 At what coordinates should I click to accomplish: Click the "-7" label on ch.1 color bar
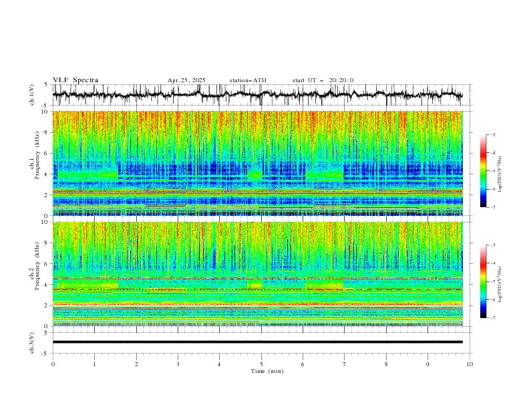click(x=492, y=207)
